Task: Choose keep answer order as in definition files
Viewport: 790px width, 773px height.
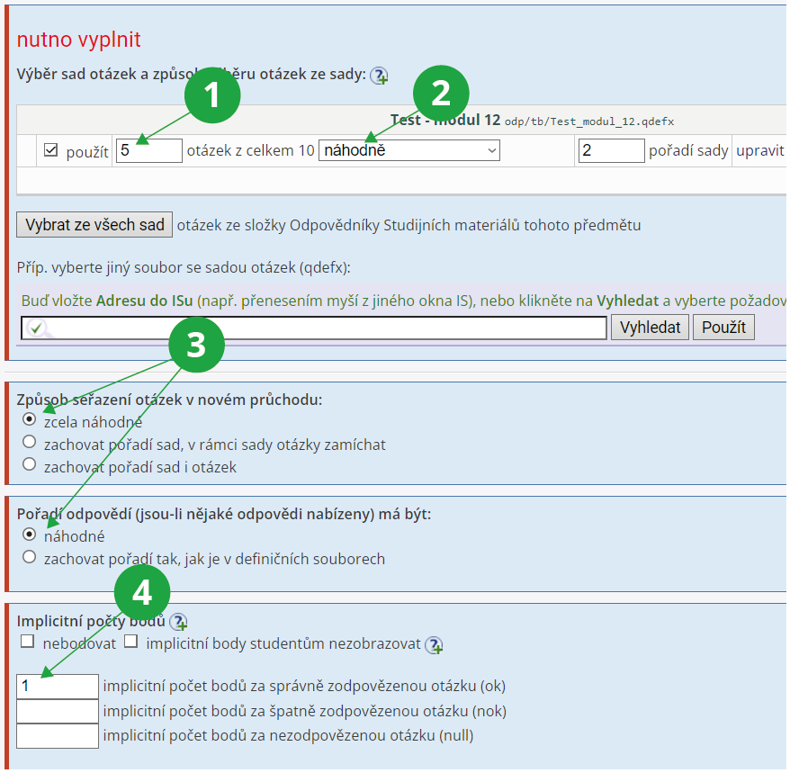Action: tap(30, 558)
